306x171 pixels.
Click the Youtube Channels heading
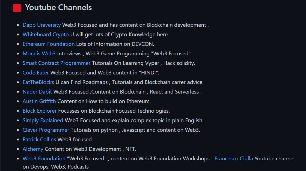point(58,7)
